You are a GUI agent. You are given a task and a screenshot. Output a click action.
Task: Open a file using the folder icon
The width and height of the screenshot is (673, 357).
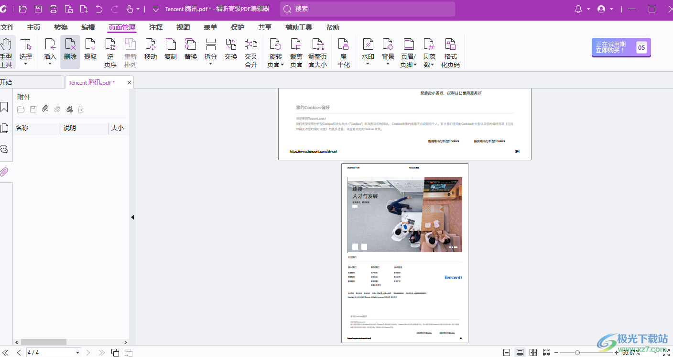tap(23, 9)
